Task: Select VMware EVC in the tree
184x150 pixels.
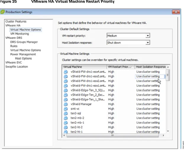Action: [x=14, y=63]
